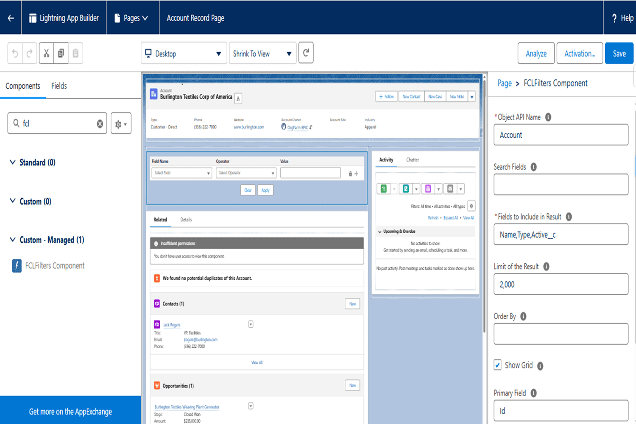Collapse the Custom (0) section

pyautogui.click(x=13, y=201)
